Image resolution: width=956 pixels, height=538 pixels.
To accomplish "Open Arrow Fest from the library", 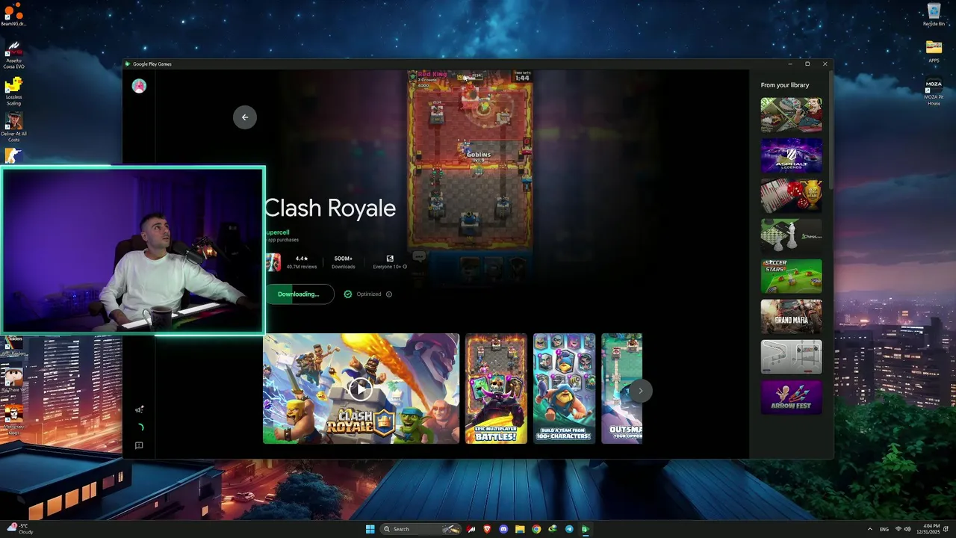I will (791, 398).
